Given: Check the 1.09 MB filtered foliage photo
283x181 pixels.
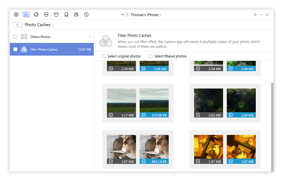Looking at the screenshot, I should pos(231,115).
